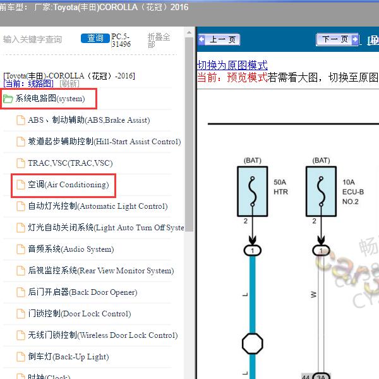The image size is (379, 379).
Task: Click the document icon beside 音频系统
Action: (x=21, y=249)
